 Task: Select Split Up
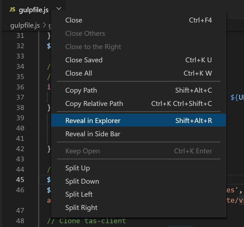[x=78, y=168]
